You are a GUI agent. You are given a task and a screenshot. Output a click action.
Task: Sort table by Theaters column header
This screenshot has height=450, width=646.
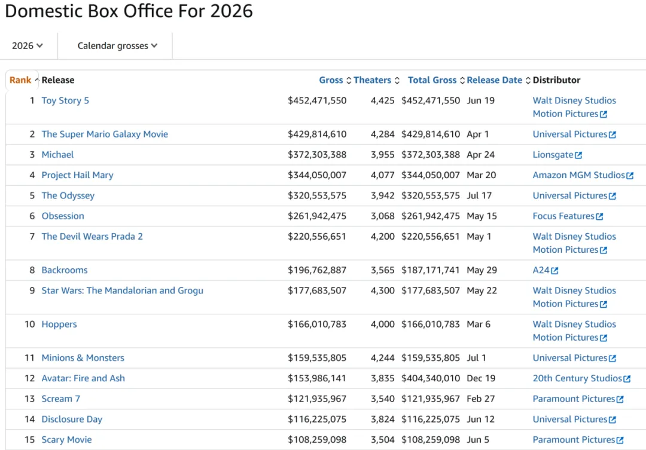coord(372,80)
